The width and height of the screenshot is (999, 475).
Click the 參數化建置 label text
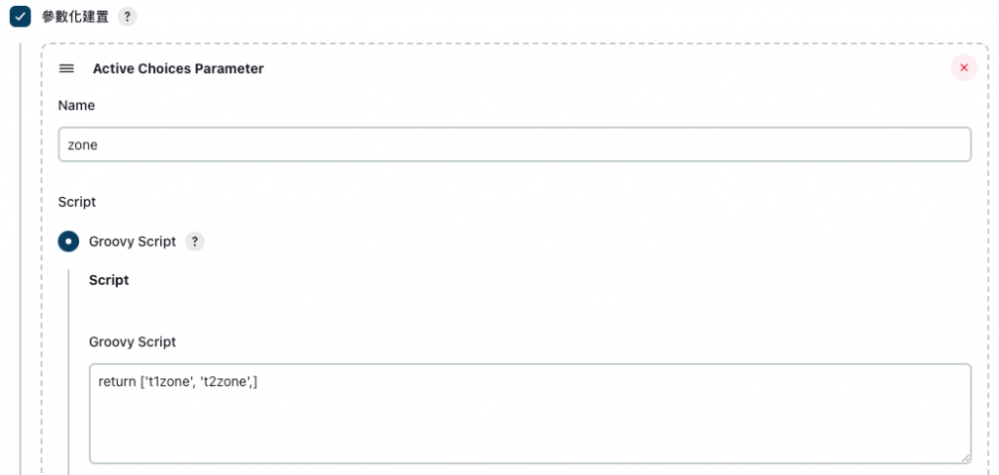point(75,17)
